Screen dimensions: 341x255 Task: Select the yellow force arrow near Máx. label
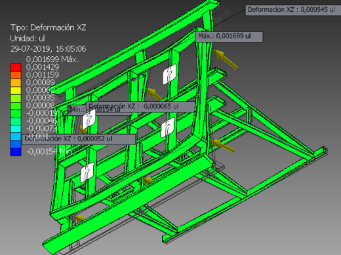tap(225, 59)
